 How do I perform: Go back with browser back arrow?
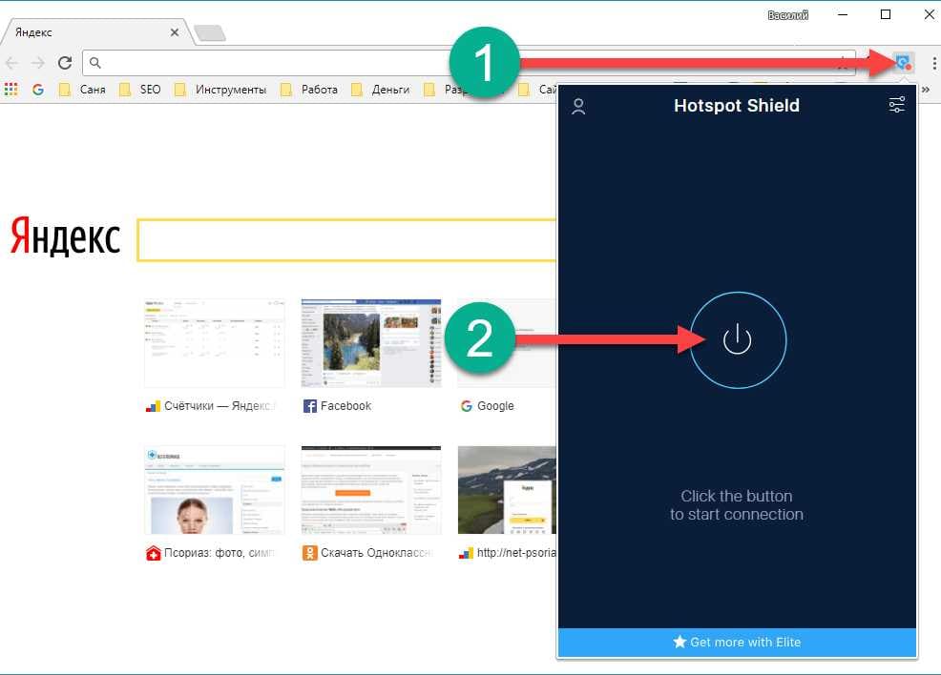pos(11,62)
